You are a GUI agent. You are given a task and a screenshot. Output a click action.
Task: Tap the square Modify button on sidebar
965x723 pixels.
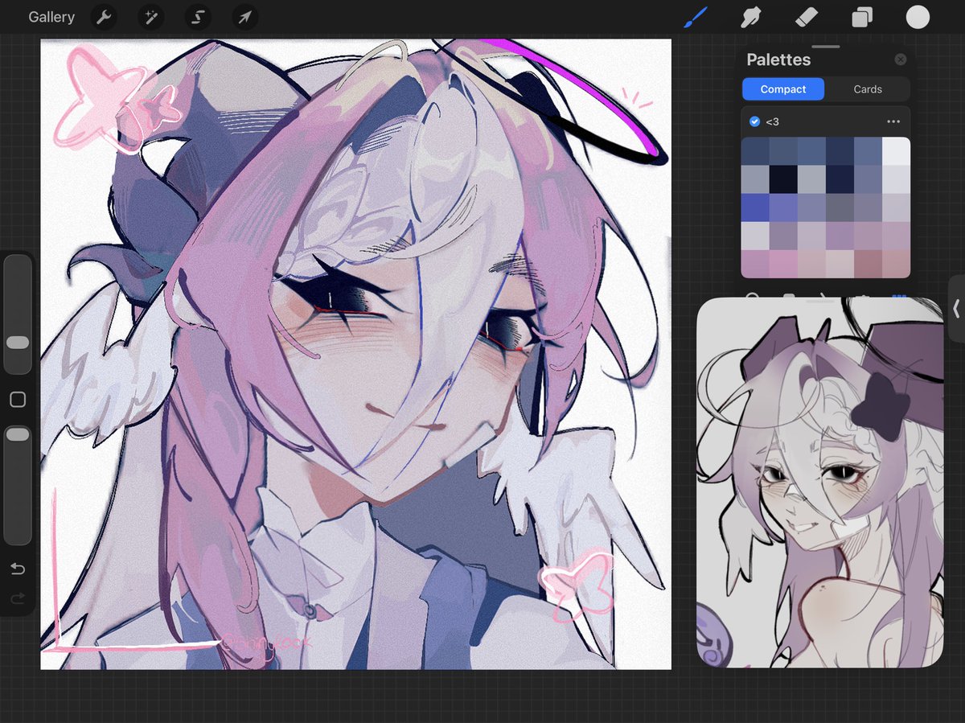point(18,400)
